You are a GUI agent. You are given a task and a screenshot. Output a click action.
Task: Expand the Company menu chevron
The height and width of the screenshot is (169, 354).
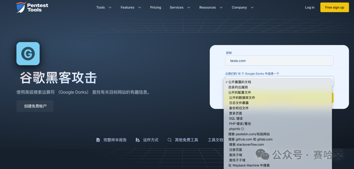[252, 8]
